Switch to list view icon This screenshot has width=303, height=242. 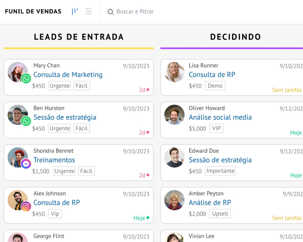[x=88, y=11]
